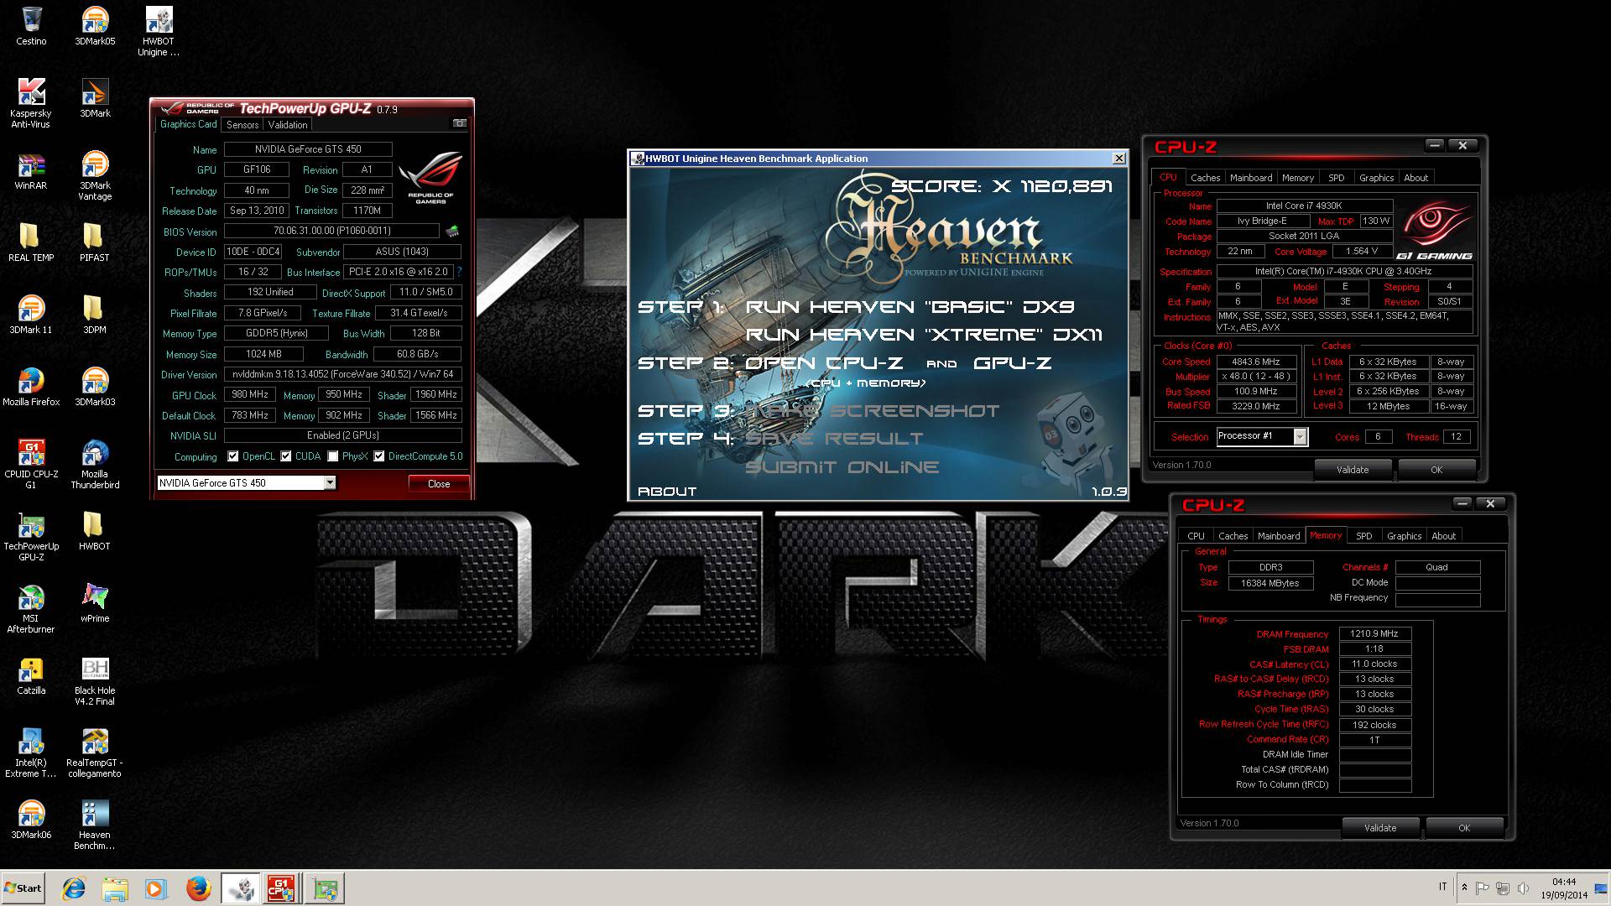Open the 3DMark05 desktop shortcut

click(95, 25)
